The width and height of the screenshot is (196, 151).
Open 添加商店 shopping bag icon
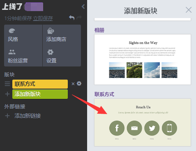point(51,31)
